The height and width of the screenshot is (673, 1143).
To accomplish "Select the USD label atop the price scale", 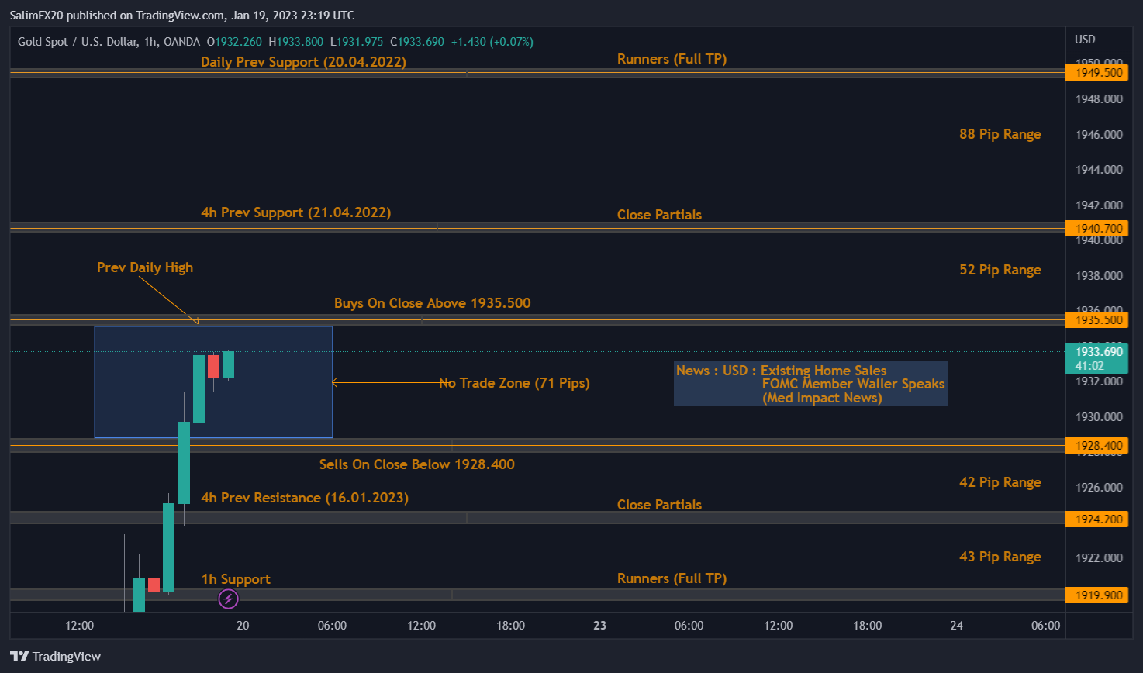I will click(x=1084, y=40).
